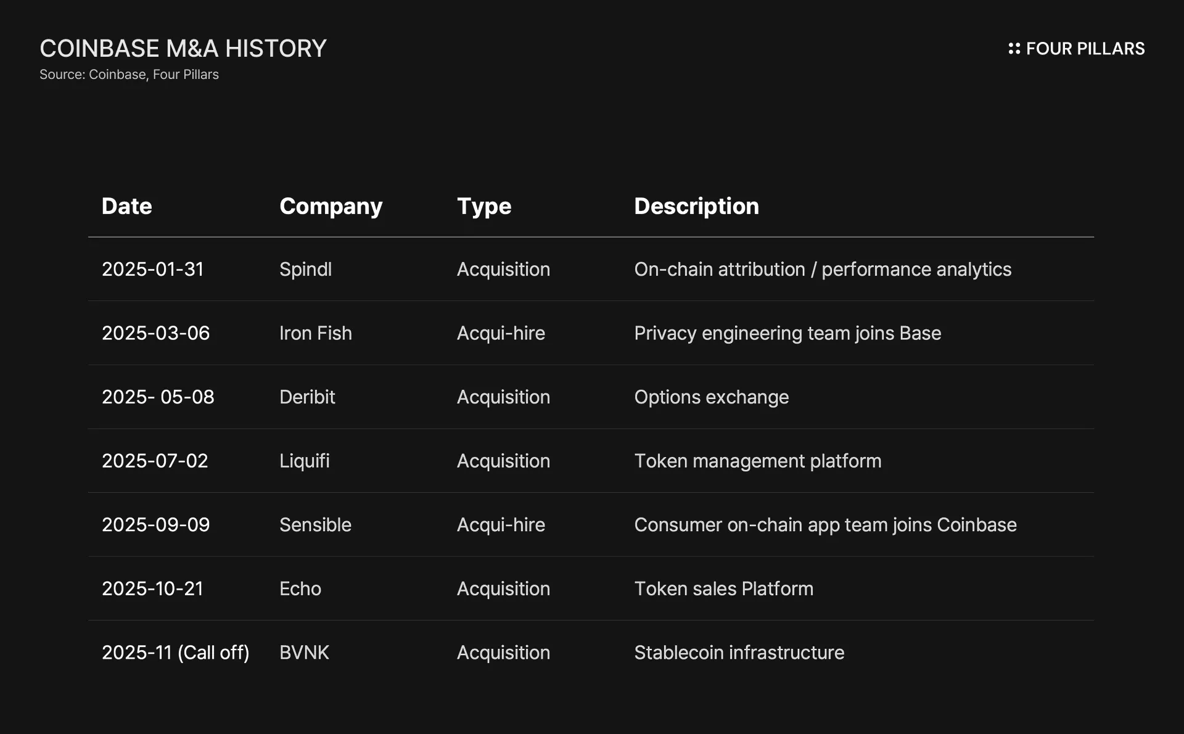The image size is (1184, 734).
Task: Click the Iron Fish company name
Action: (315, 333)
